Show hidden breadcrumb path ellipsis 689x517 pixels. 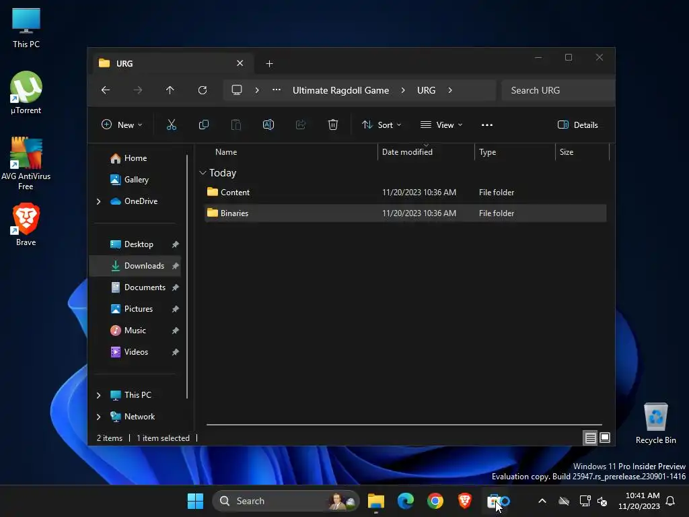[277, 90]
